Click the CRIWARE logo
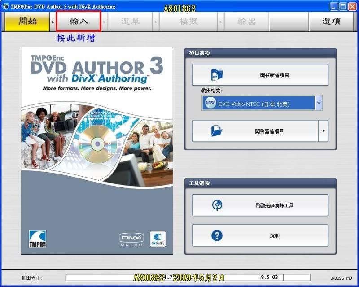The image size is (359, 287). (158, 239)
